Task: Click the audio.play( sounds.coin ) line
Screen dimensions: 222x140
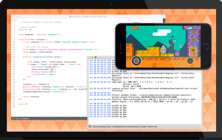Action: (x=45, y=67)
